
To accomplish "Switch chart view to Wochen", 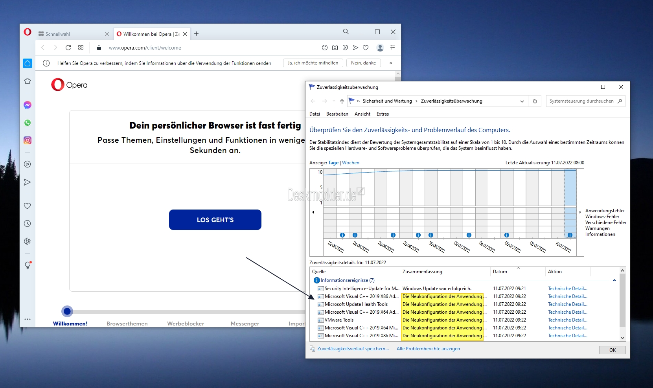I will pyautogui.click(x=351, y=163).
